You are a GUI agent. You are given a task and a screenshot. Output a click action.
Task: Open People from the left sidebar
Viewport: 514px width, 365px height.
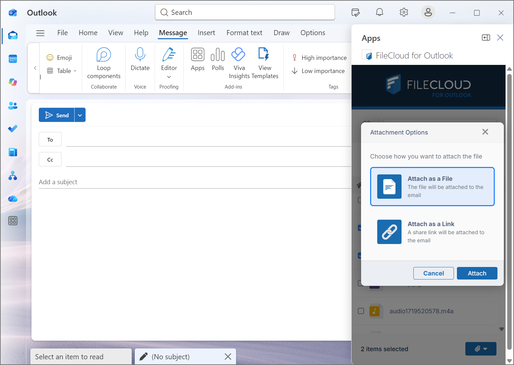click(x=13, y=105)
